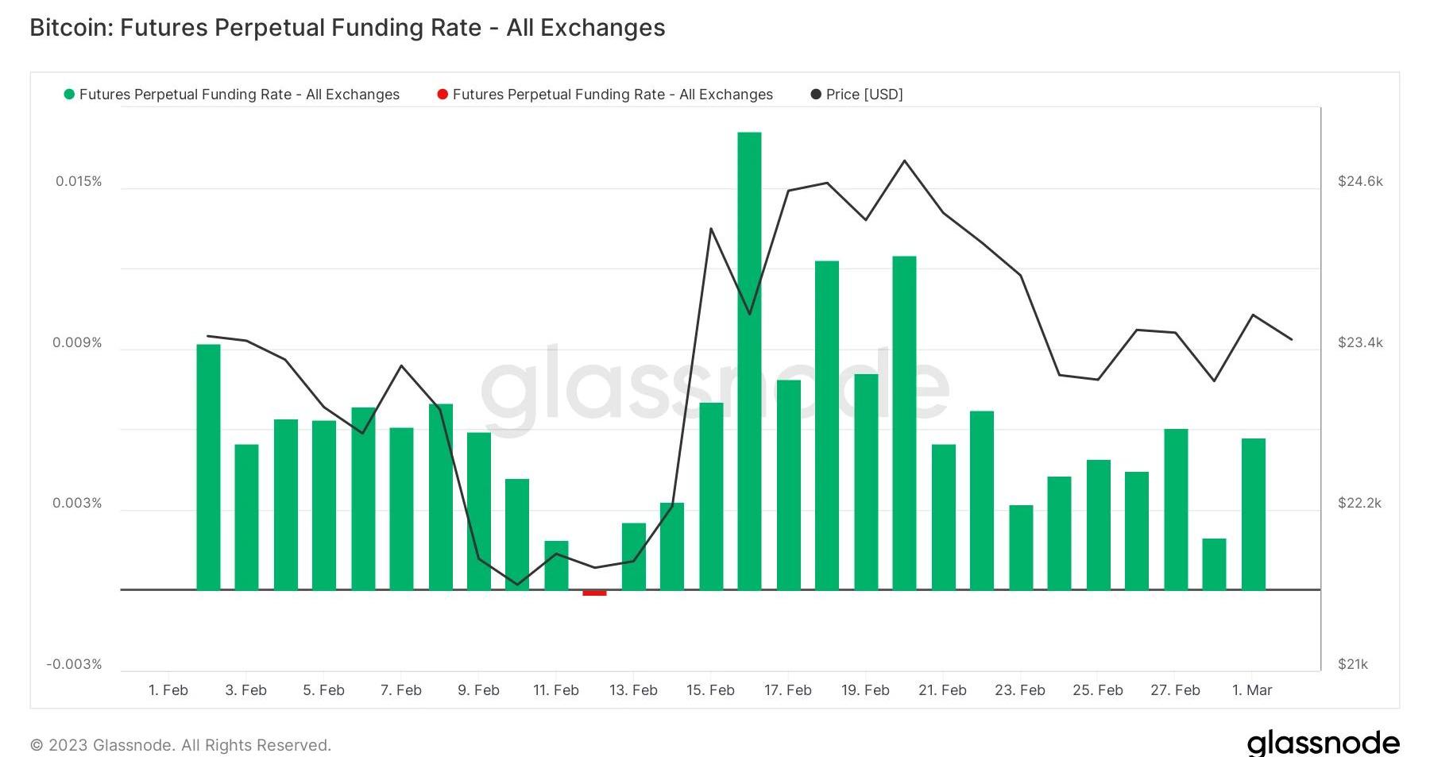Click the black Price legend dot
The width and height of the screenshot is (1430, 757).
[816, 95]
